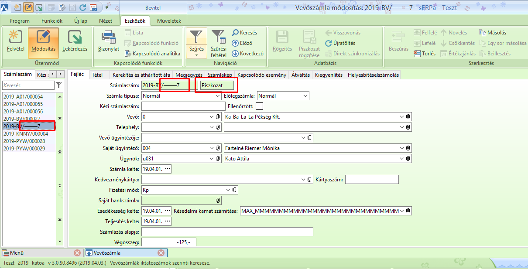
Task: Open the Program ribbon tab
Action: tap(19, 21)
